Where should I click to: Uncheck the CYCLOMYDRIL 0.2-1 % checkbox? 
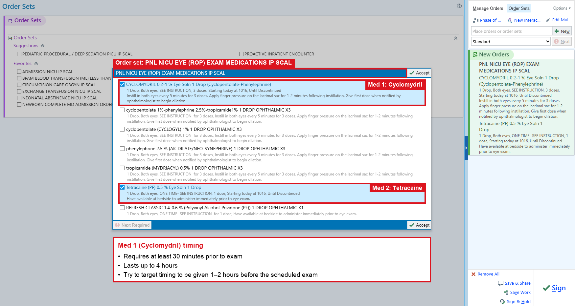click(x=122, y=84)
